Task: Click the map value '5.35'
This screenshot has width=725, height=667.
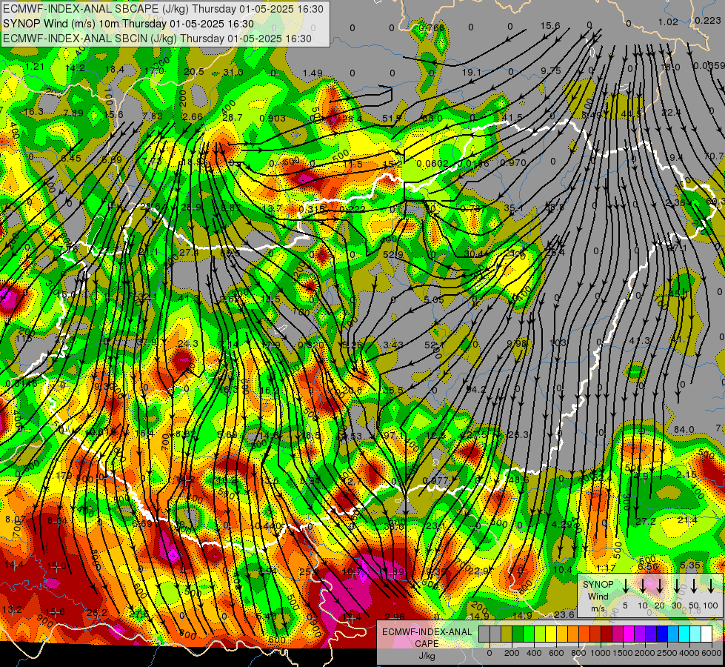Action: pyautogui.click(x=690, y=565)
